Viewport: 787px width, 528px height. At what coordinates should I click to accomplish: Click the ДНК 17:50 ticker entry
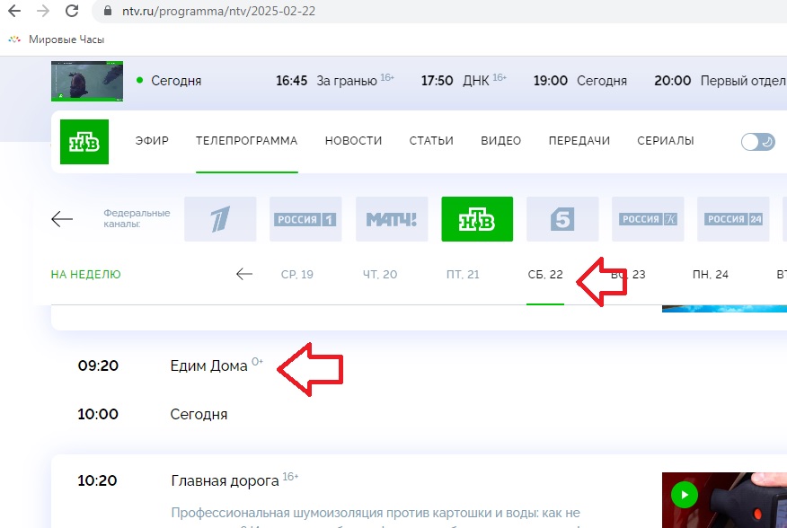click(x=464, y=81)
